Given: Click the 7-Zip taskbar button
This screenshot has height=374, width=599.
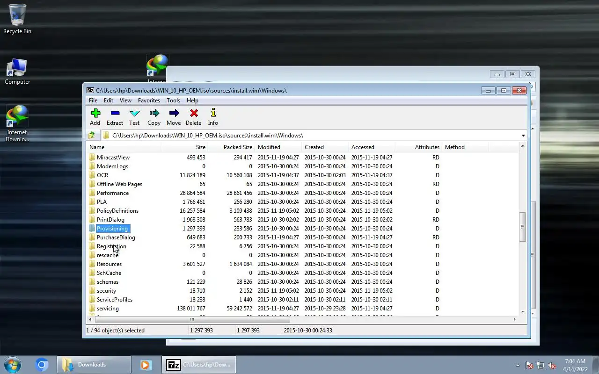Looking at the screenshot, I should [199, 365].
